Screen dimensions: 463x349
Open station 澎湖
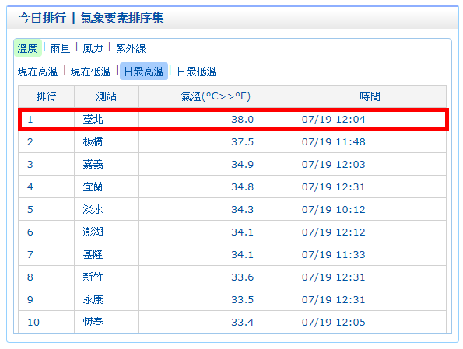coord(93,232)
